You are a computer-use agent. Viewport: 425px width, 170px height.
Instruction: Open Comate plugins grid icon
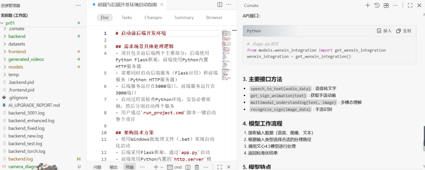386,5
